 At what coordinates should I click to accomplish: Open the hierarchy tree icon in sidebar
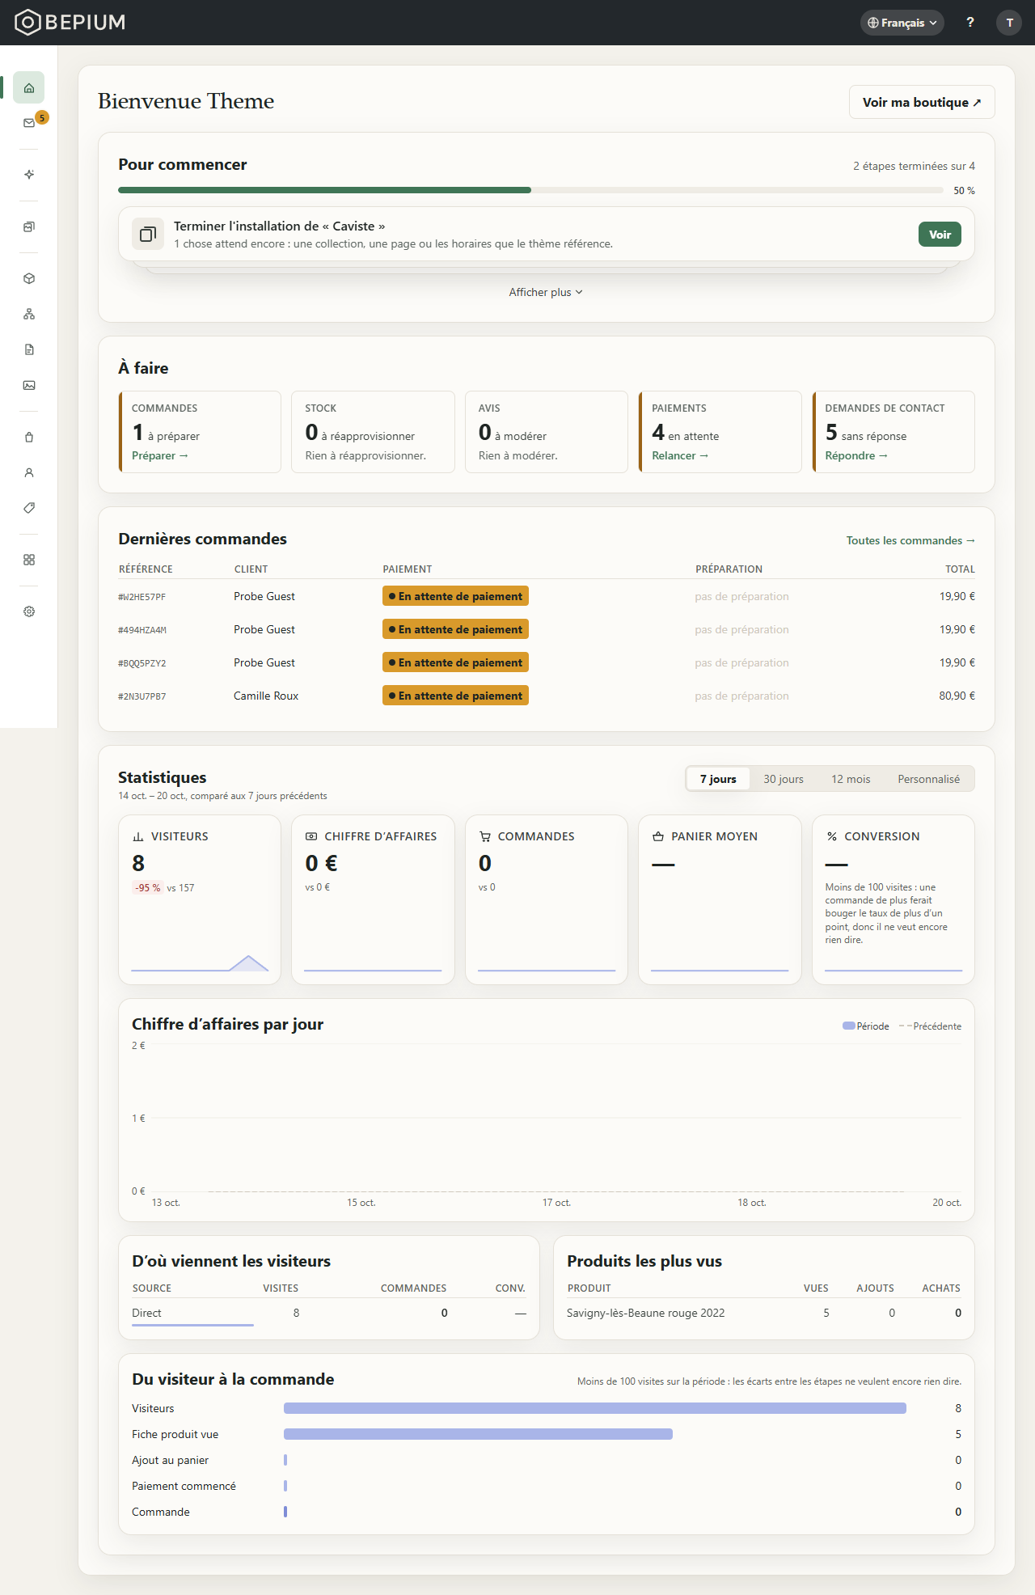pyautogui.click(x=29, y=314)
